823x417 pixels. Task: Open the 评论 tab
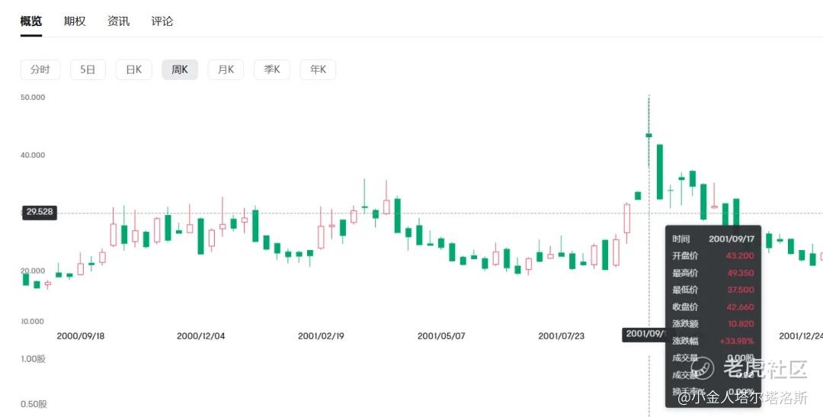(162, 21)
